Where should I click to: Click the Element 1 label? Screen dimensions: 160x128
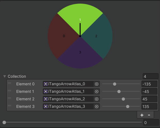click(25, 92)
